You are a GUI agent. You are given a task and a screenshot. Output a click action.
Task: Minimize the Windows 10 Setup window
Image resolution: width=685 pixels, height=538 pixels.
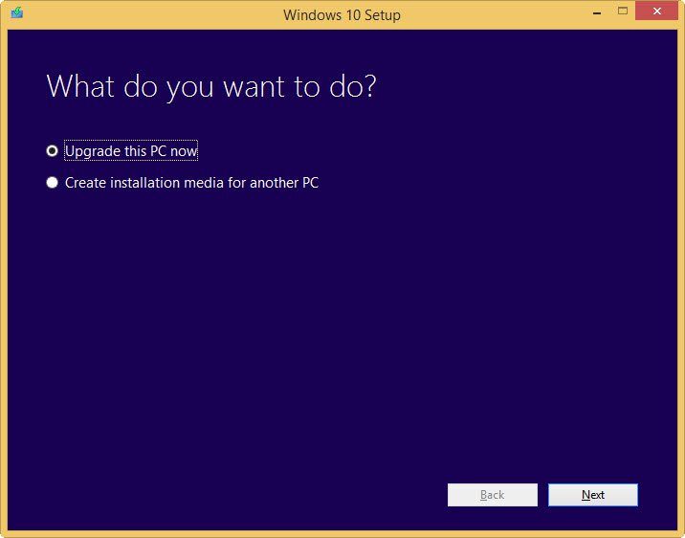pos(597,11)
